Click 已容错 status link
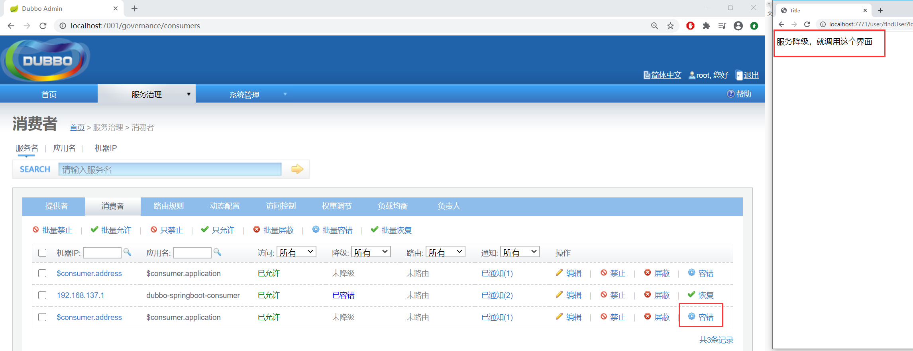913x351 pixels. (x=344, y=295)
